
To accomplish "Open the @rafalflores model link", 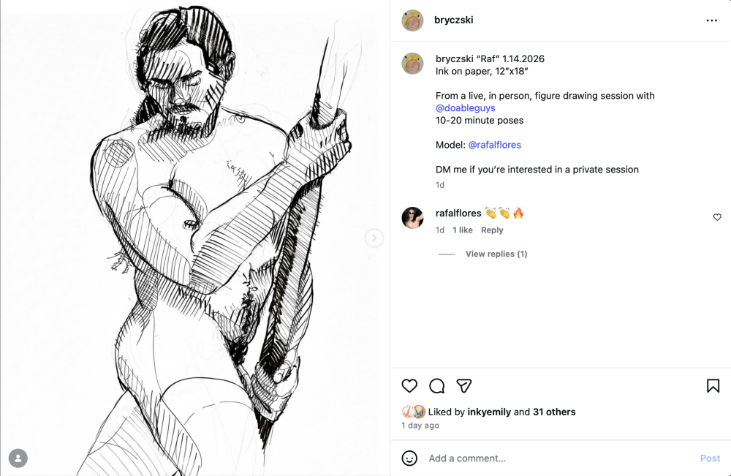I will 494,145.
